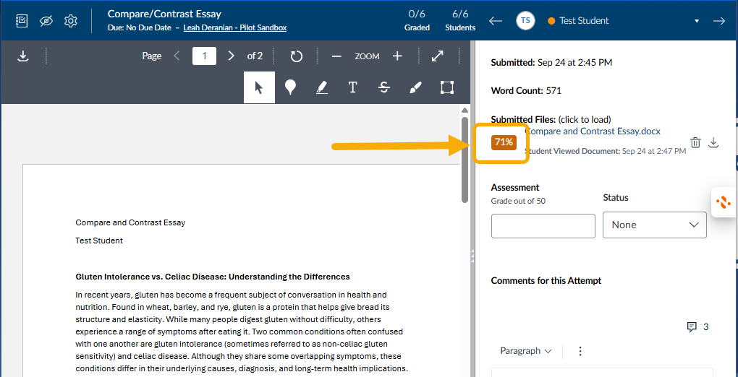Image resolution: width=738 pixels, height=377 pixels.
Task: Click the panel resize handle
Action: (x=472, y=256)
